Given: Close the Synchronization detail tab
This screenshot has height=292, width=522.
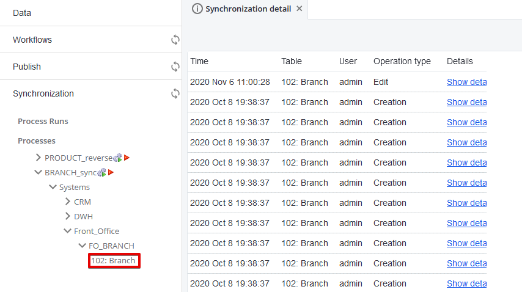Looking at the screenshot, I should pyautogui.click(x=299, y=9).
